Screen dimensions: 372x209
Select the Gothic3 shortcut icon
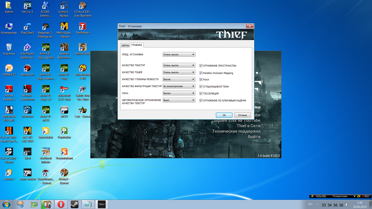pyautogui.click(x=64, y=9)
